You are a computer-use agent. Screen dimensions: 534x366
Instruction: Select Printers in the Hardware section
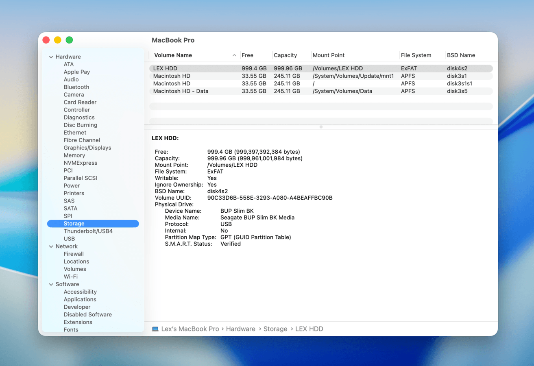pos(74,193)
